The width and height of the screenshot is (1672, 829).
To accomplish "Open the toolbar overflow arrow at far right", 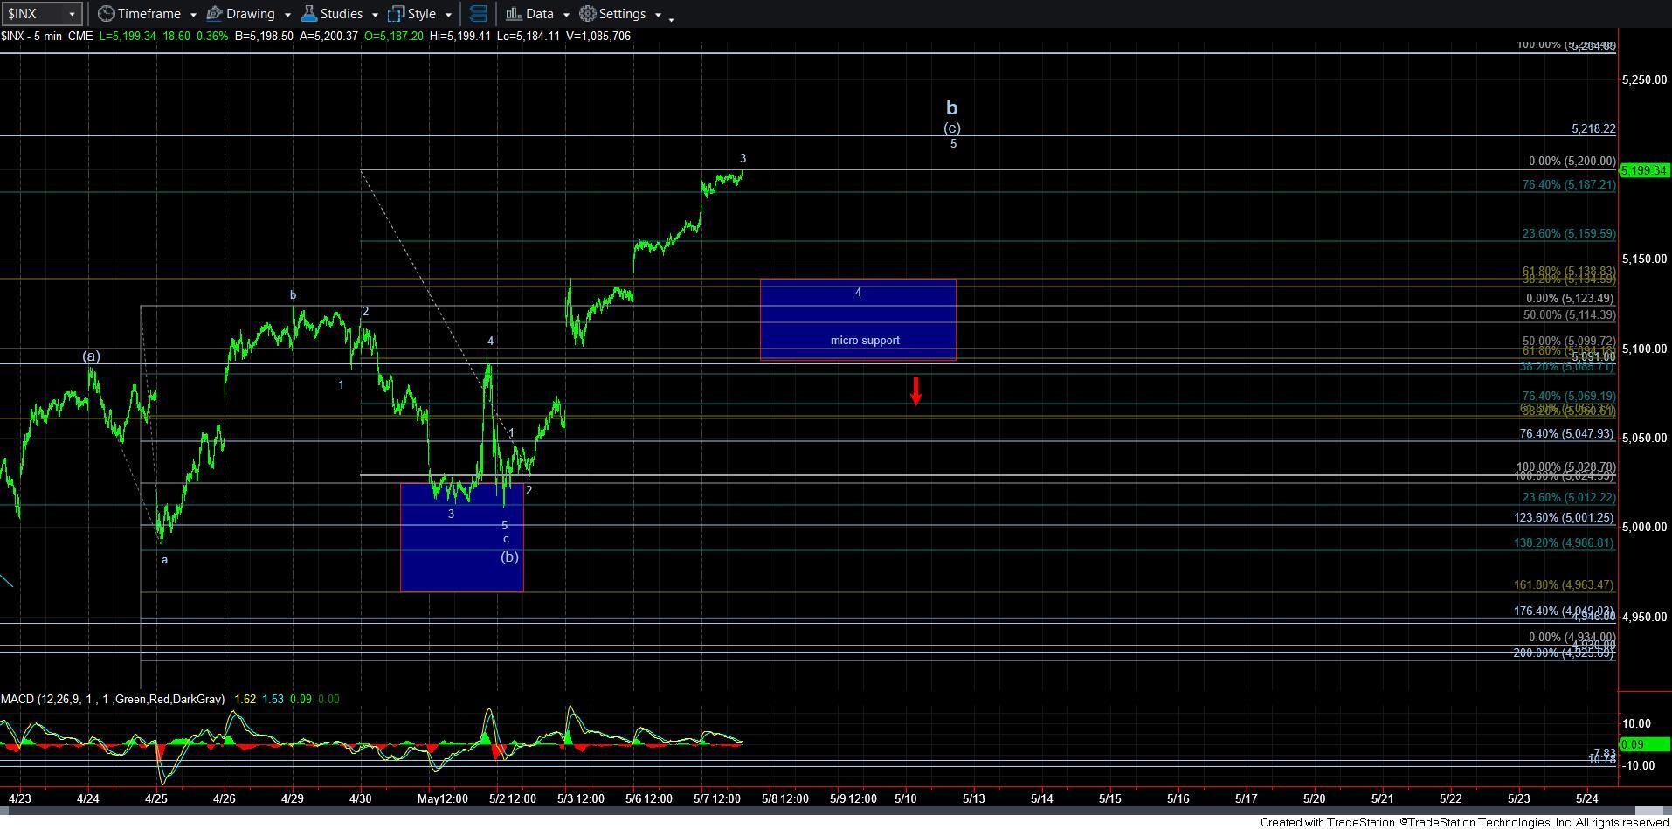I will (671, 19).
